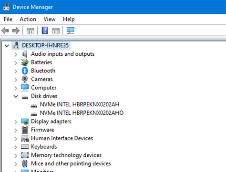Click the Bluetooth logo icon
The image size is (226, 172).
point(25,71)
